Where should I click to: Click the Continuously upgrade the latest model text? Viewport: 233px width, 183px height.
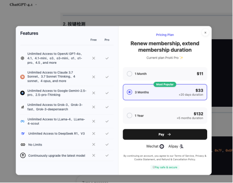(x=57, y=156)
